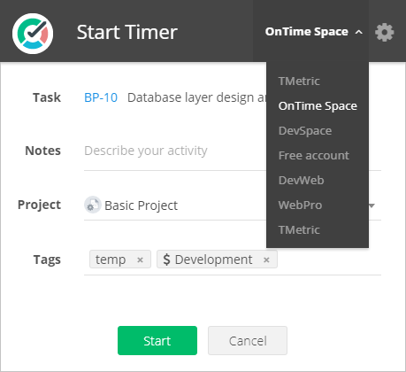Image resolution: width=406 pixels, height=372 pixels.
Task: Choose WebPro workspace
Action: coord(300,205)
